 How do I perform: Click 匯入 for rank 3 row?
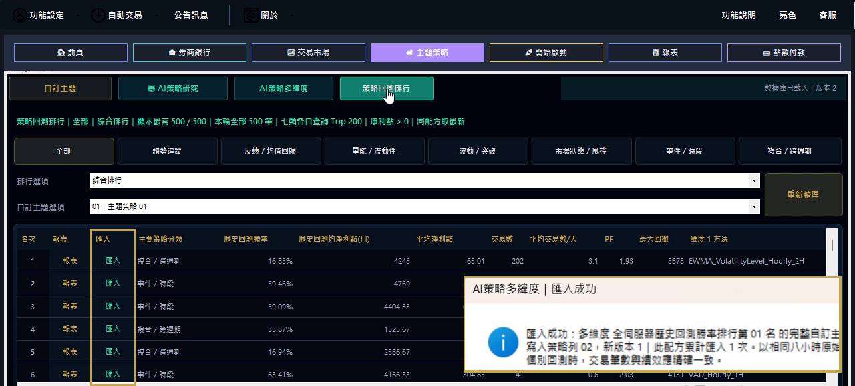[113, 306]
